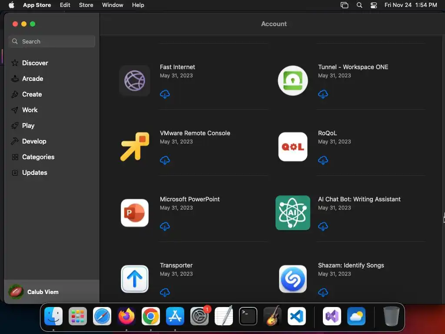This screenshot has width=445, height=334.
Task: Launch Google Chrome from the Dock
Action: click(151, 316)
